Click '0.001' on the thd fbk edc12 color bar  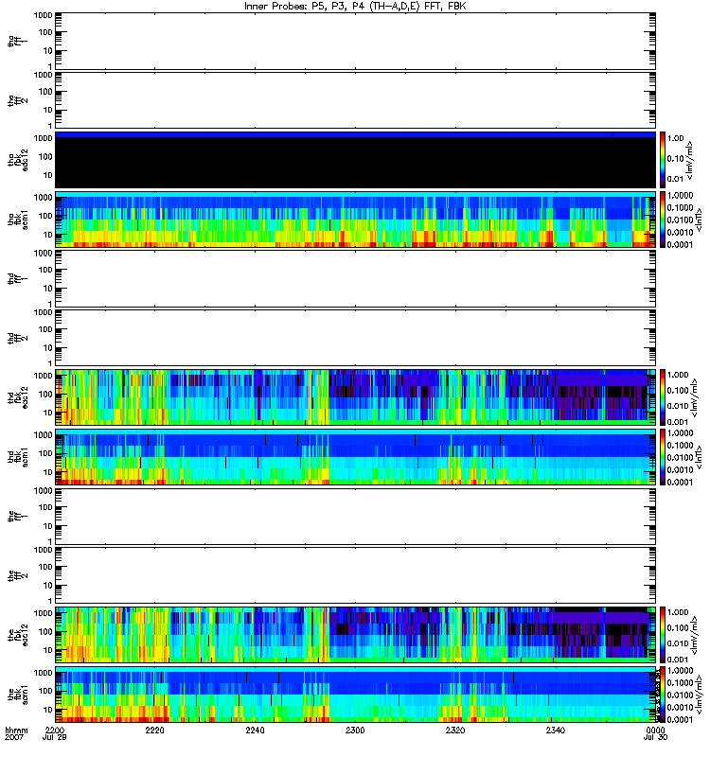tap(678, 422)
